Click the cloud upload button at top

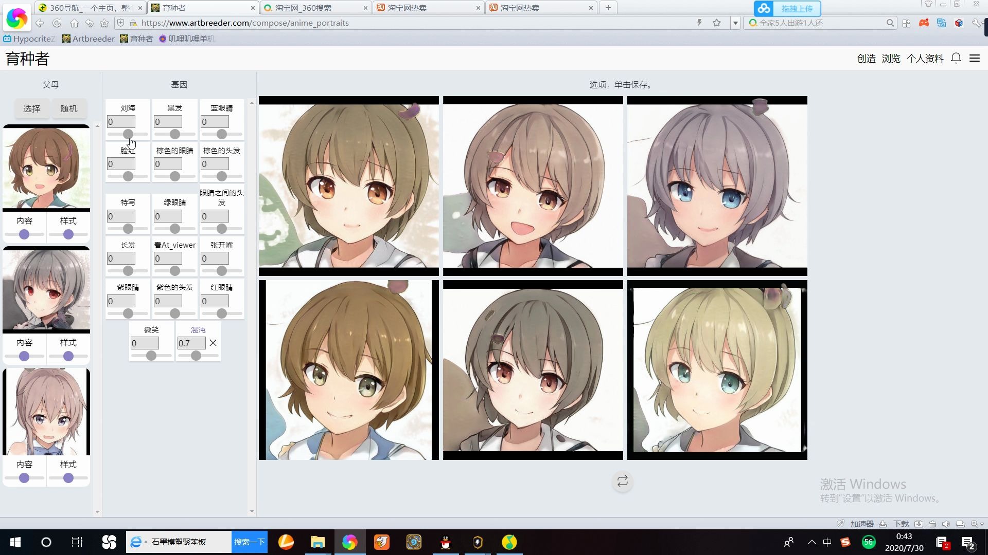[787, 9]
